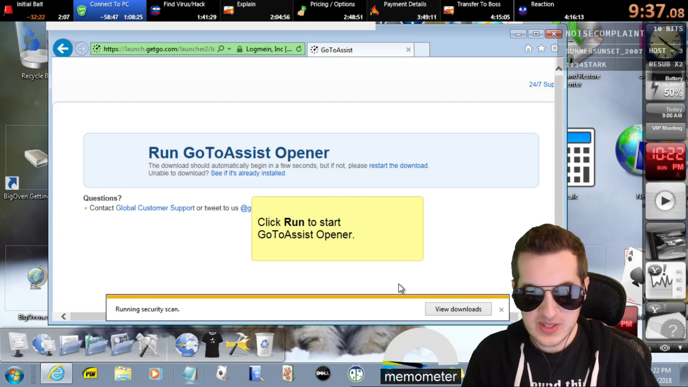Select the Pricing / Options split segment
Screen dimensions: 688x387
point(331,11)
